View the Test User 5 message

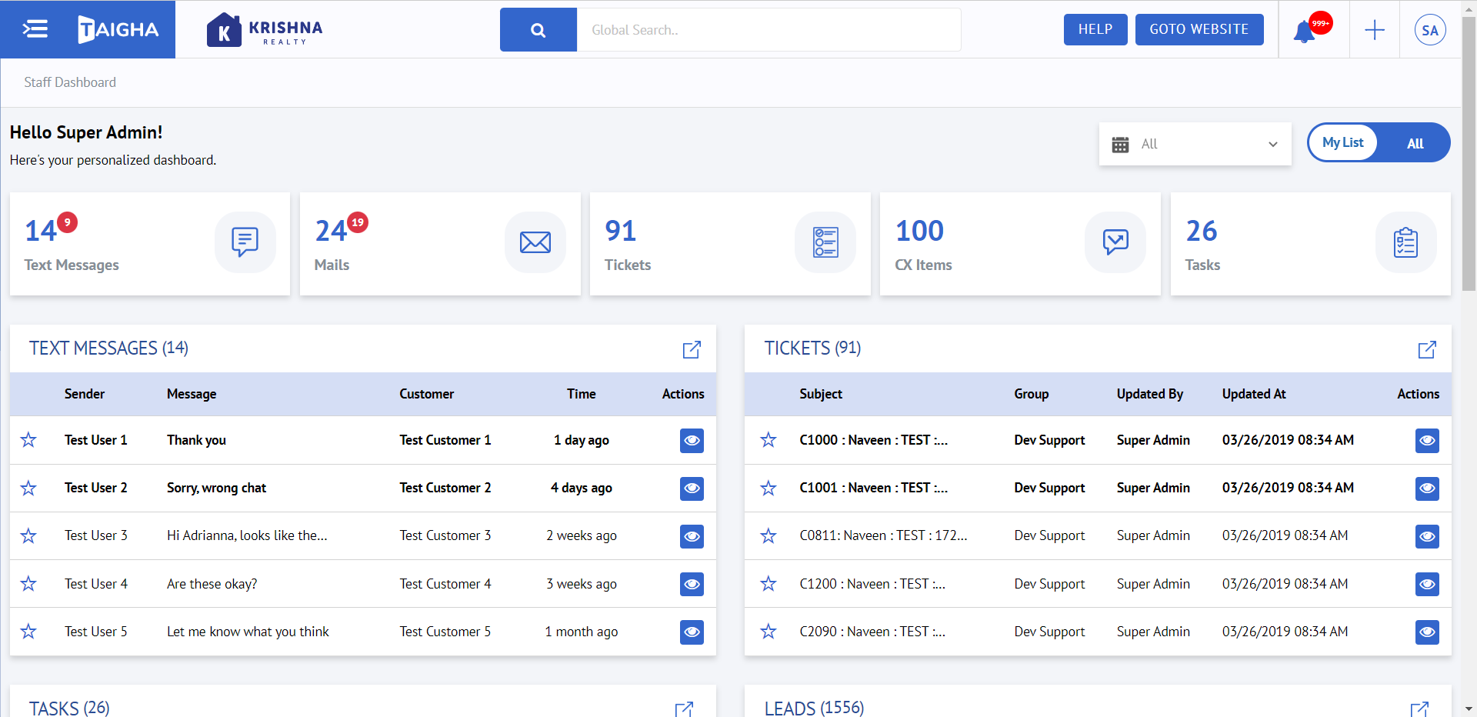pyautogui.click(x=692, y=632)
